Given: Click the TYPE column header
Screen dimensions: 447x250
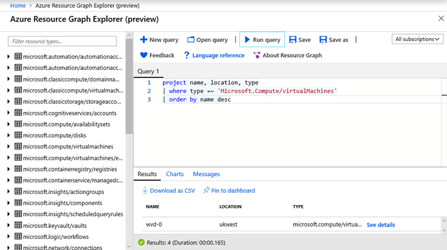Looking at the screenshot, I should coord(298,206).
